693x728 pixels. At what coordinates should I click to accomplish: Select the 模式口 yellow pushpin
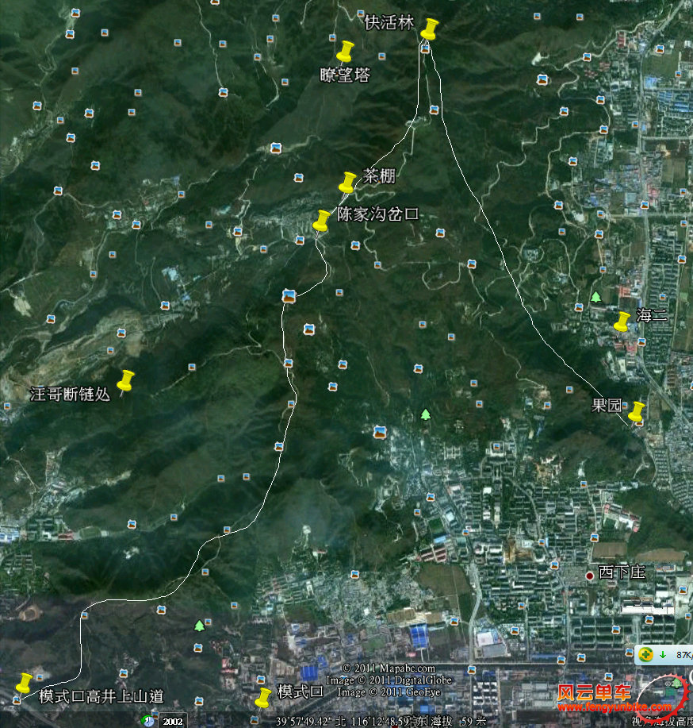pos(263,699)
